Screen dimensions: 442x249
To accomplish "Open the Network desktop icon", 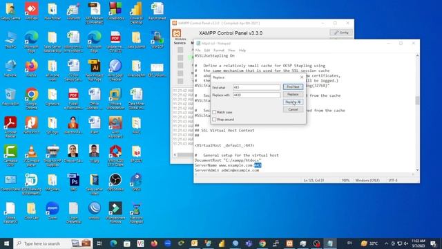I will click(10, 68).
